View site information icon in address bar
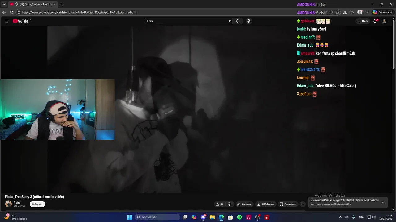 (x=19, y=12)
